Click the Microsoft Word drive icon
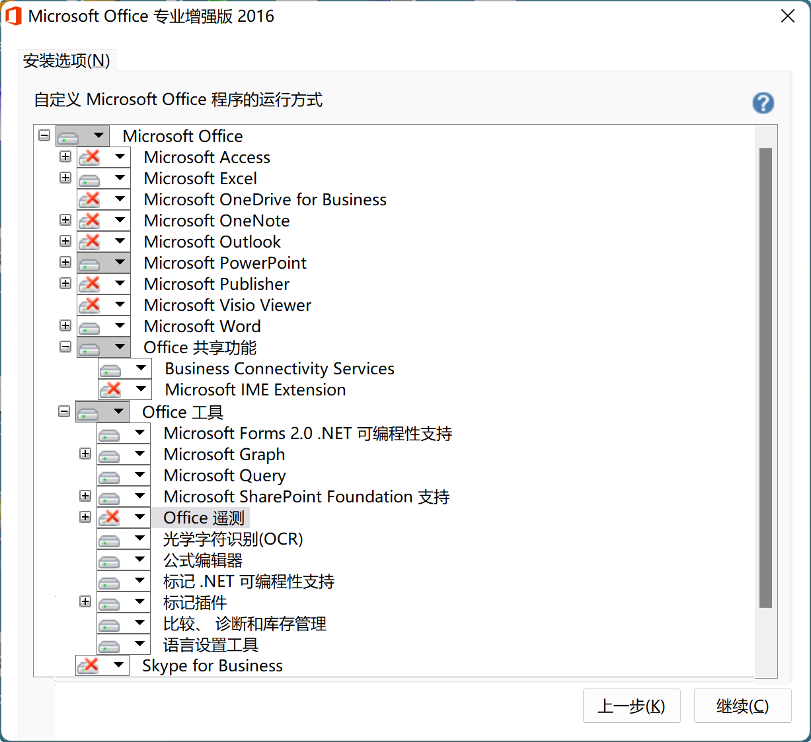The height and width of the screenshot is (742, 811). (89, 327)
